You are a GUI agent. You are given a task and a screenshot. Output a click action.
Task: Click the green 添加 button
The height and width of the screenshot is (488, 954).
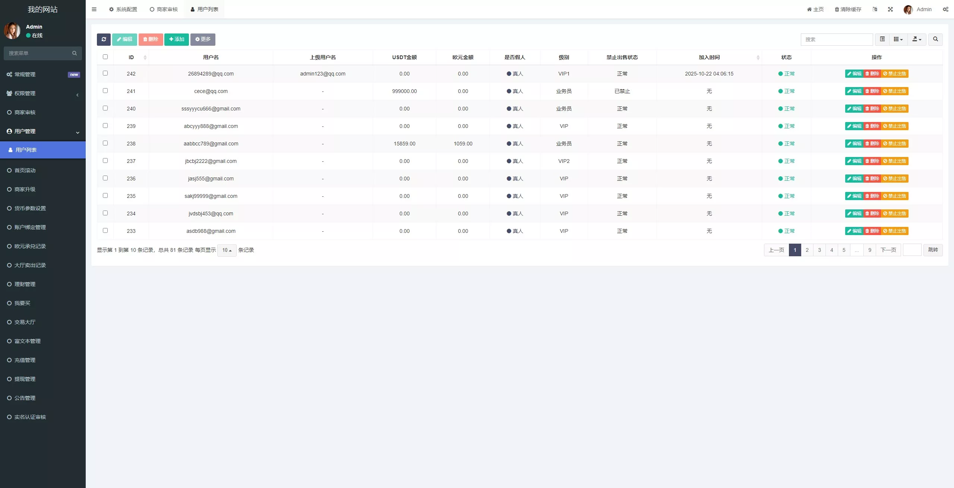(x=177, y=39)
